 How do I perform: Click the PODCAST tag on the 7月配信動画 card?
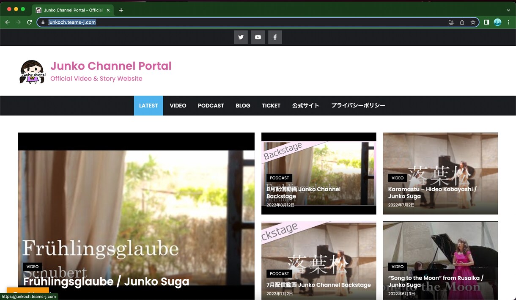click(x=280, y=274)
